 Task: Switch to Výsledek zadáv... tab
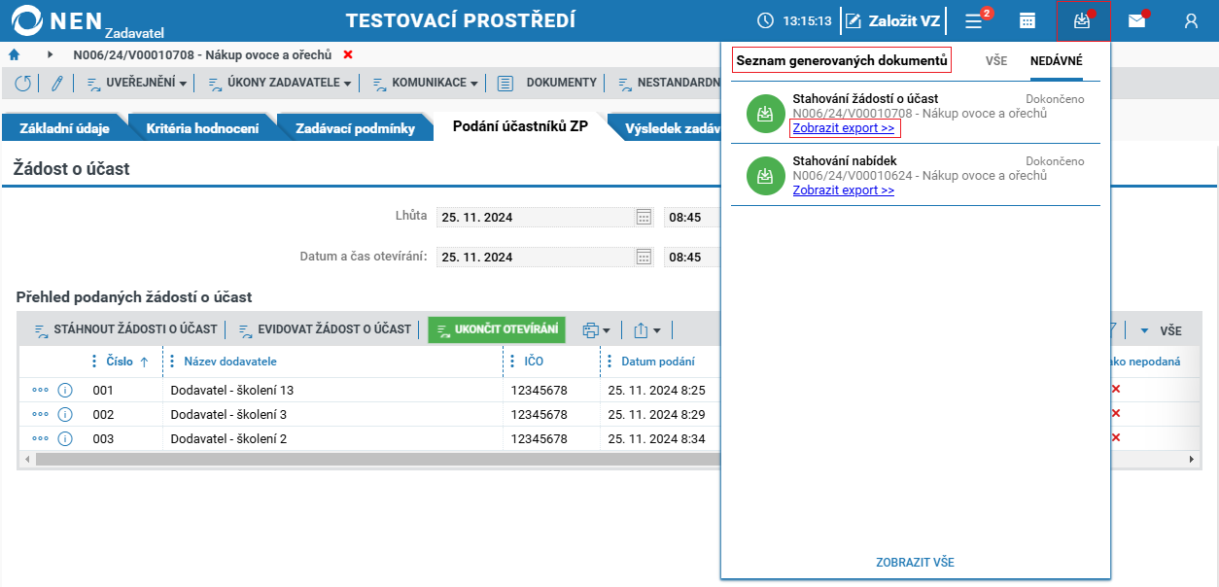[671, 128]
